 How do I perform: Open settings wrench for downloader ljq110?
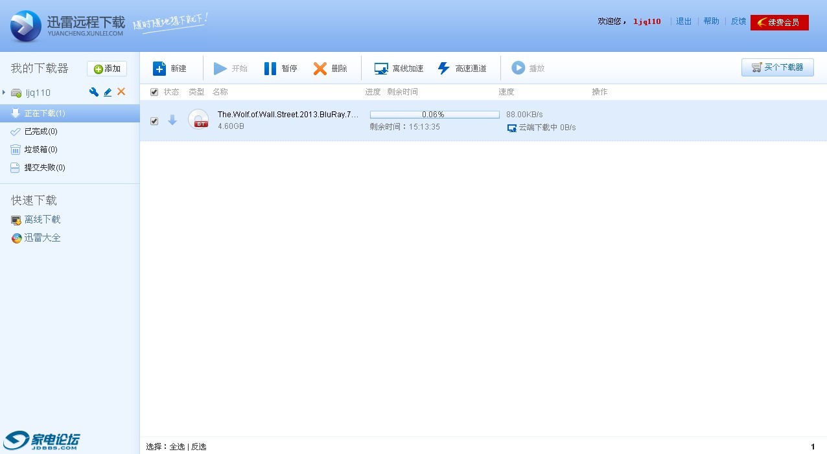tap(94, 92)
